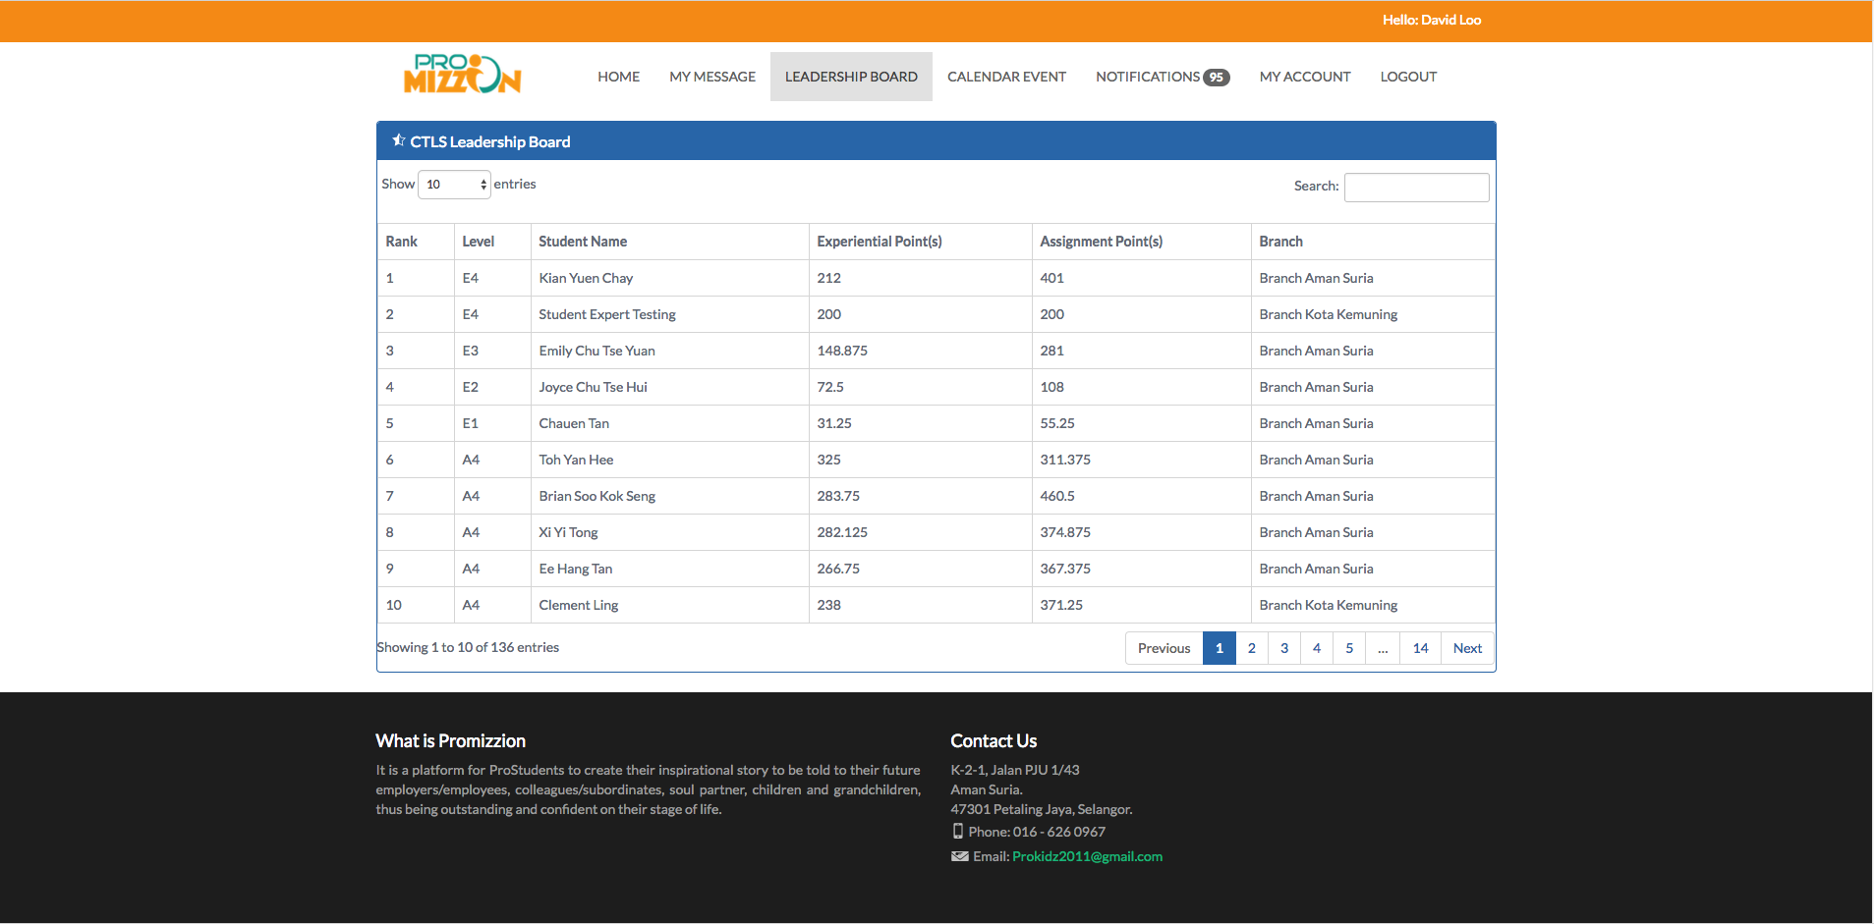
Task: Select the CALENDAR EVENT navigation tab
Action: (1006, 76)
